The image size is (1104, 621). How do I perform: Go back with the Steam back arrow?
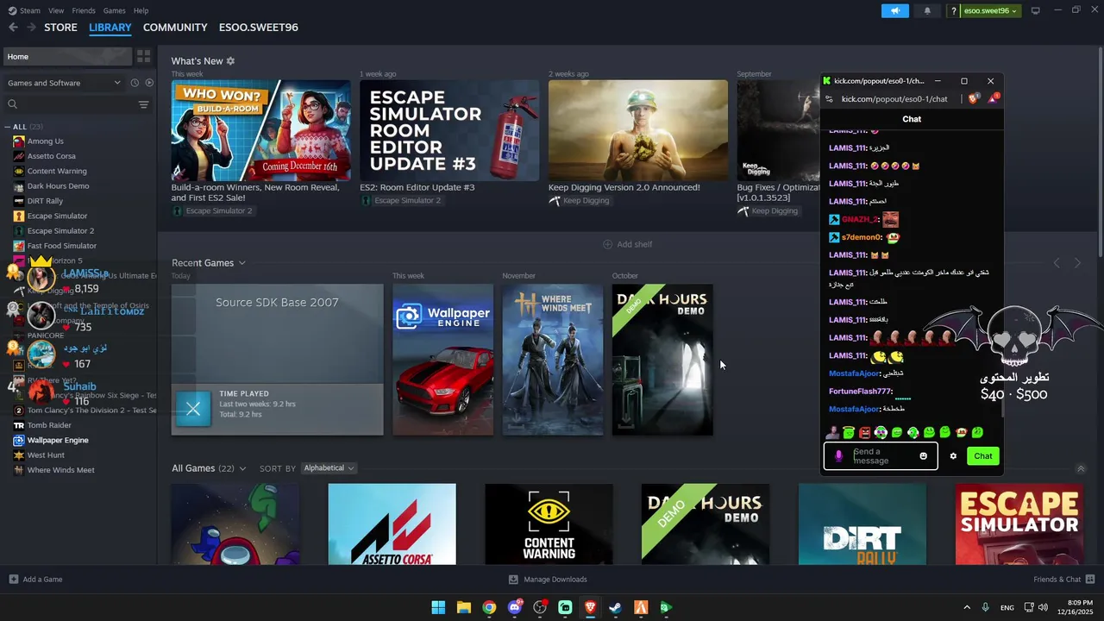[x=13, y=28]
